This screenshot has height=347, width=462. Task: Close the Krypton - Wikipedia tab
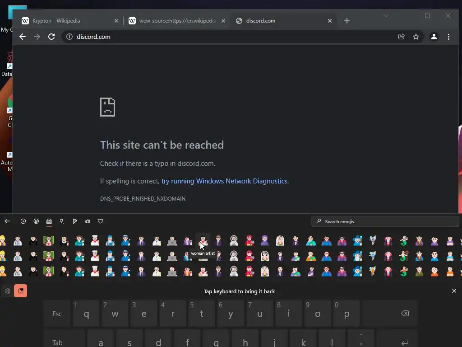[x=116, y=21]
